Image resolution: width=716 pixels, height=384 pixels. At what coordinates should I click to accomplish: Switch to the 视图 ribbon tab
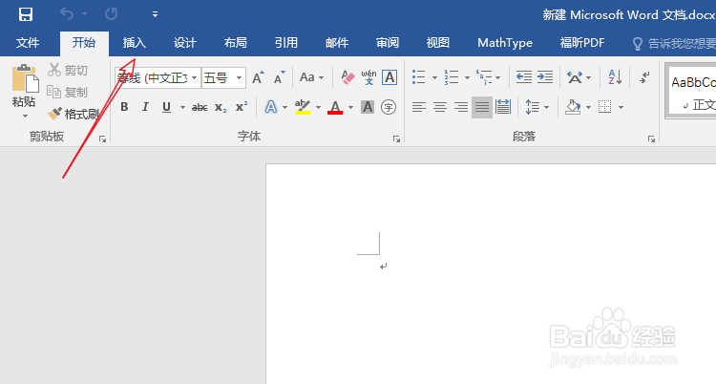click(438, 43)
